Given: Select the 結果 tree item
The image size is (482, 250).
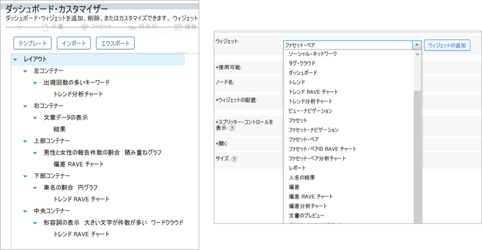Looking at the screenshot, I should coord(59,130).
